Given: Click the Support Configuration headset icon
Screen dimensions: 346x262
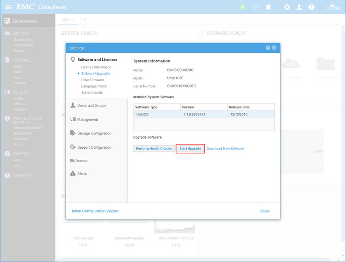Looking at the screenshot, I should pos(73,147).
